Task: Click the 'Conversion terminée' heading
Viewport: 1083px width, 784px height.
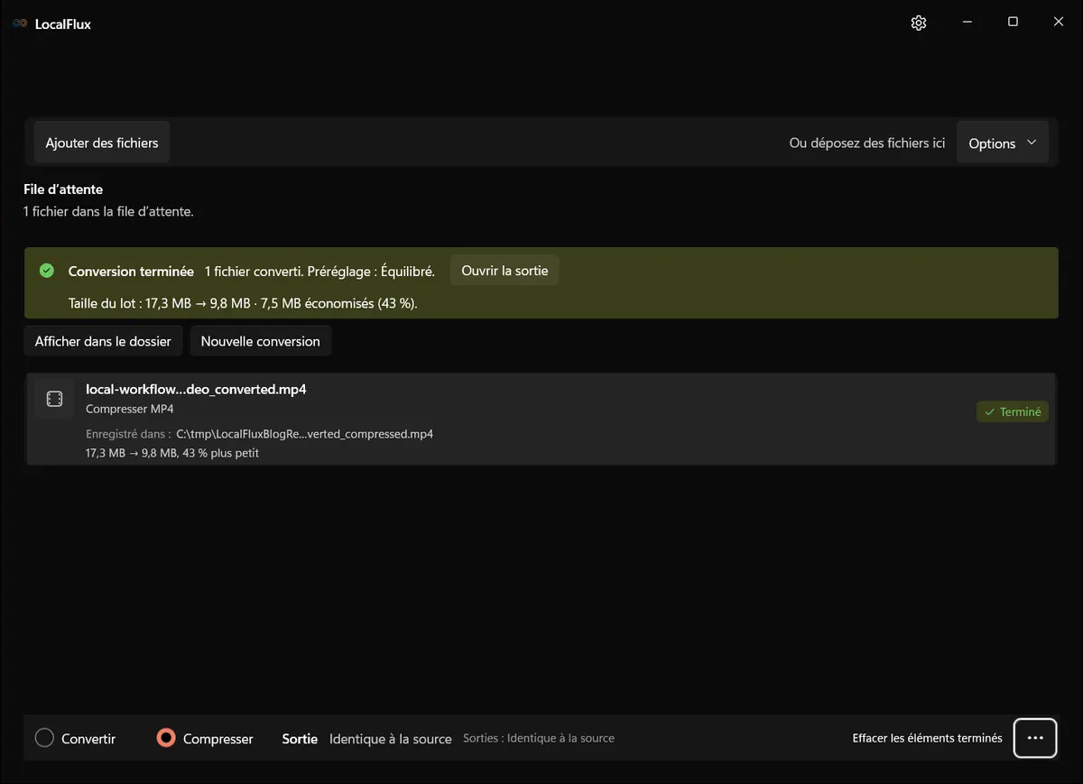Action: click(x=131, y=271)
